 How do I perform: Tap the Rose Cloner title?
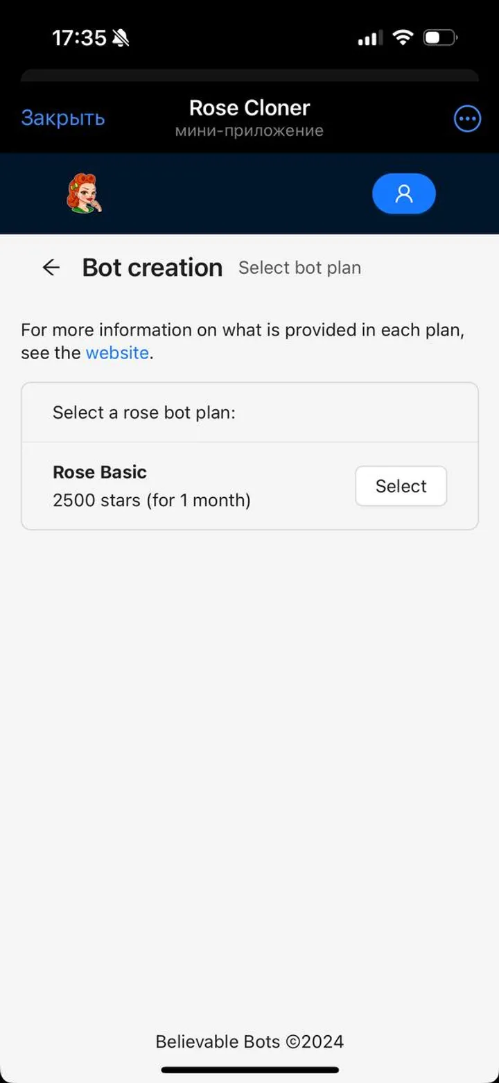click(x=249, y=107)
